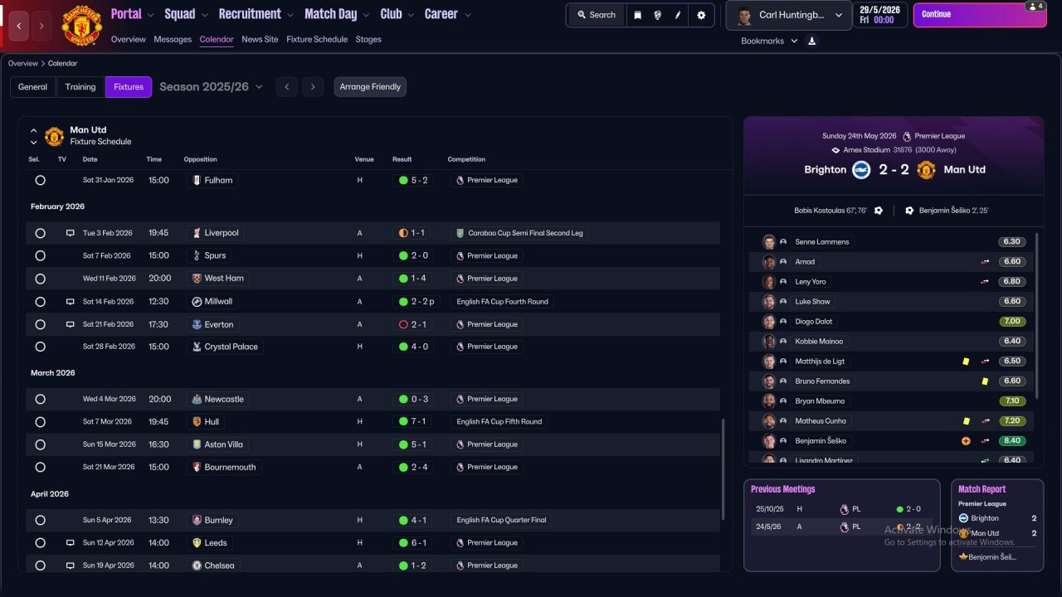The image size is (1062, 597).
Task: Select the Newcastle fixture radio button
Action: pyautogui.click(x=40, y=399)
